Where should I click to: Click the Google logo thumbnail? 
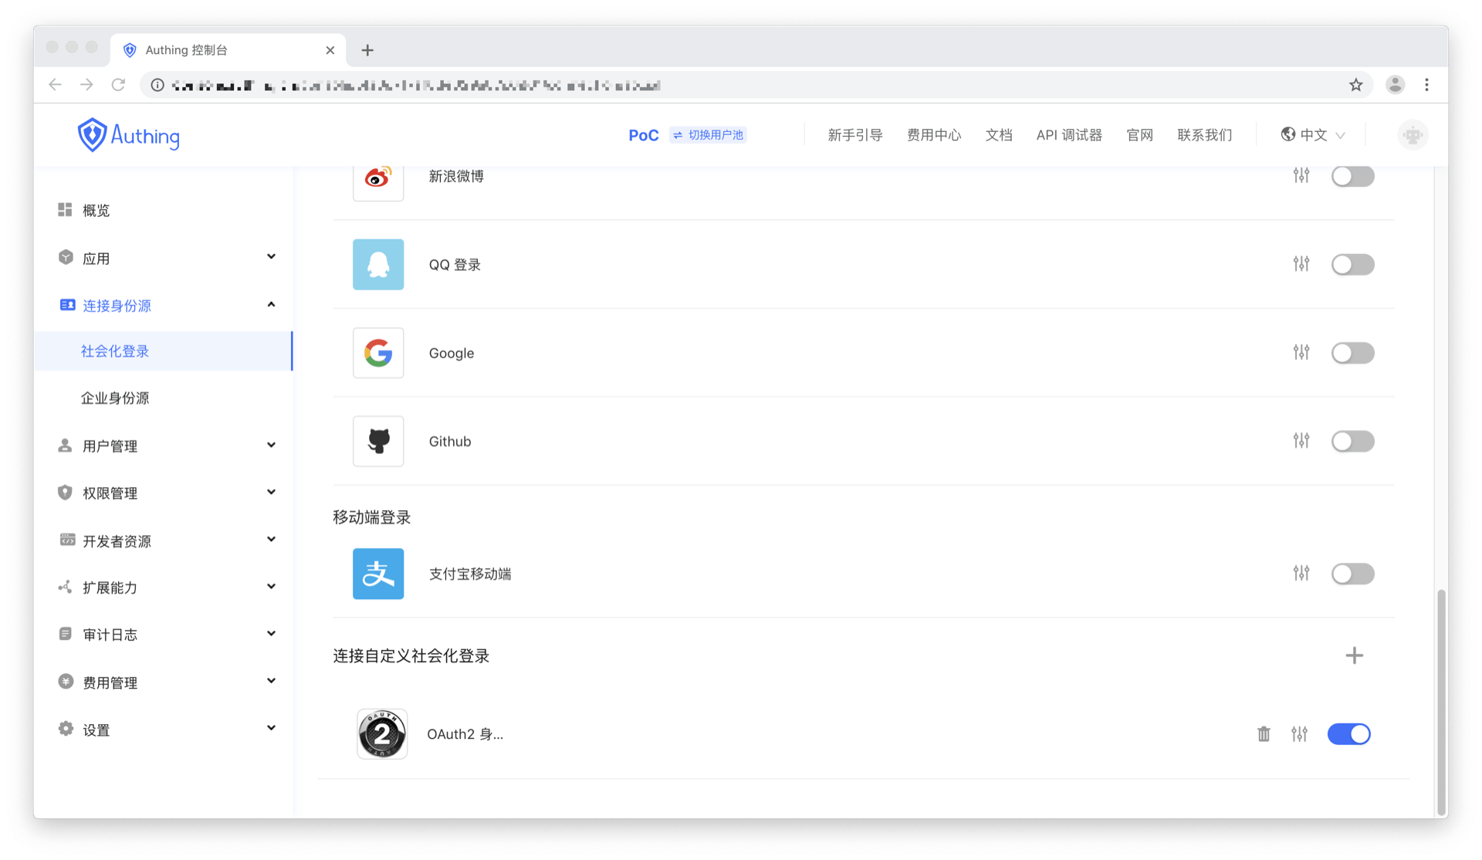(x=378, y=353)
